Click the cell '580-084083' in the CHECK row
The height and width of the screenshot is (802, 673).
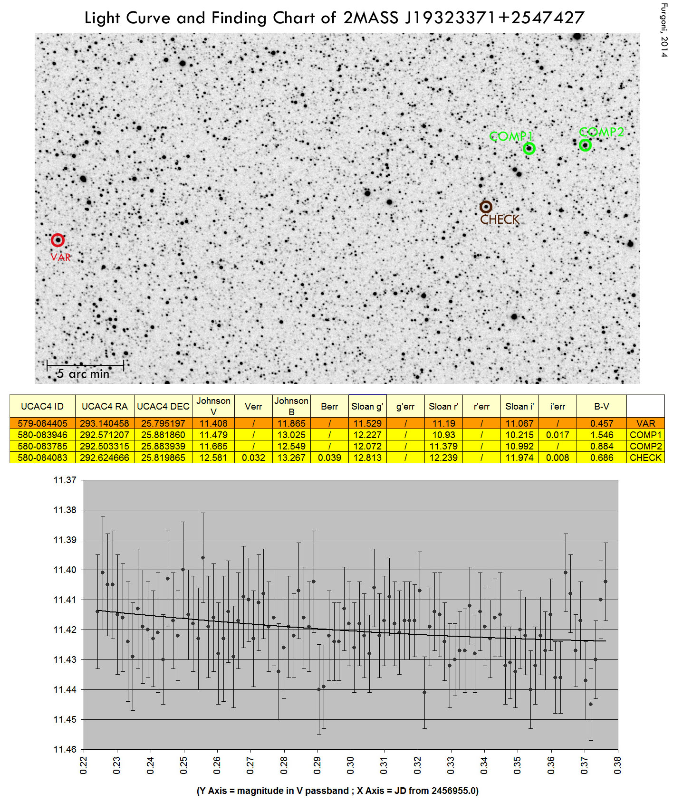point(42,458)
